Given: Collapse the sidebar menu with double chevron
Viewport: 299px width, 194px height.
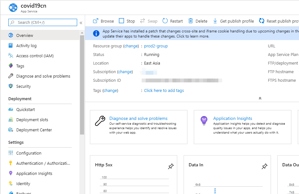Looking at the screenshot, I should [x=81, y=23].
